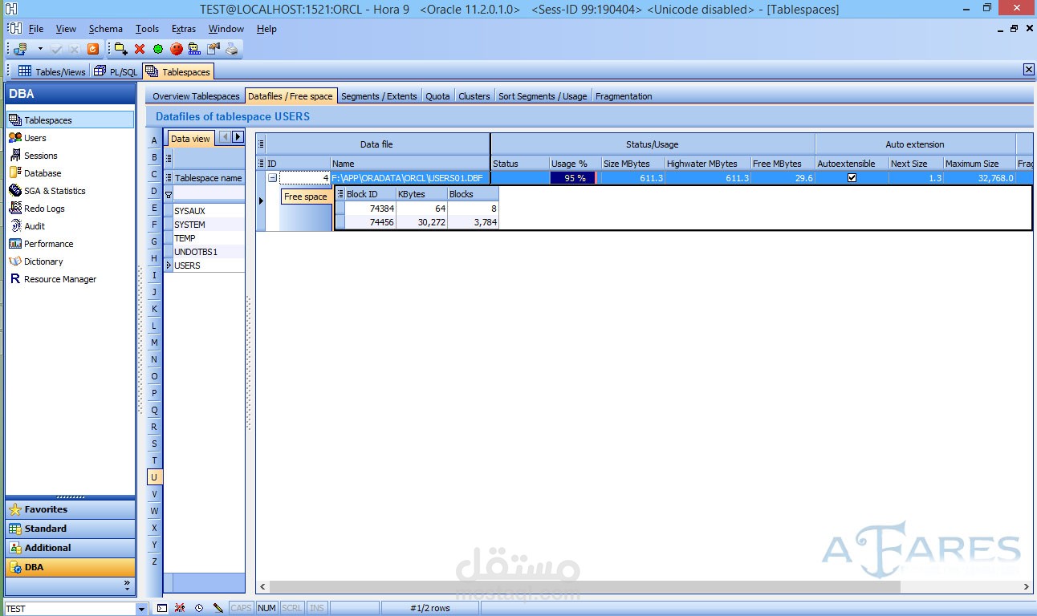Screen dimensions: 1037x616
Task: Click the red bug icon in status bar
Action: pos(181,608)
